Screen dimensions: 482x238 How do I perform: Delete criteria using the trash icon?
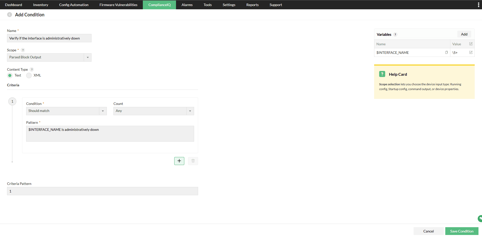tap(193, 161)
